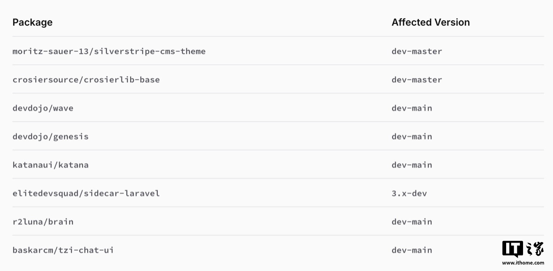Click the baskarcm/tzi-chat-ui package entry

(x=63, y=250)
